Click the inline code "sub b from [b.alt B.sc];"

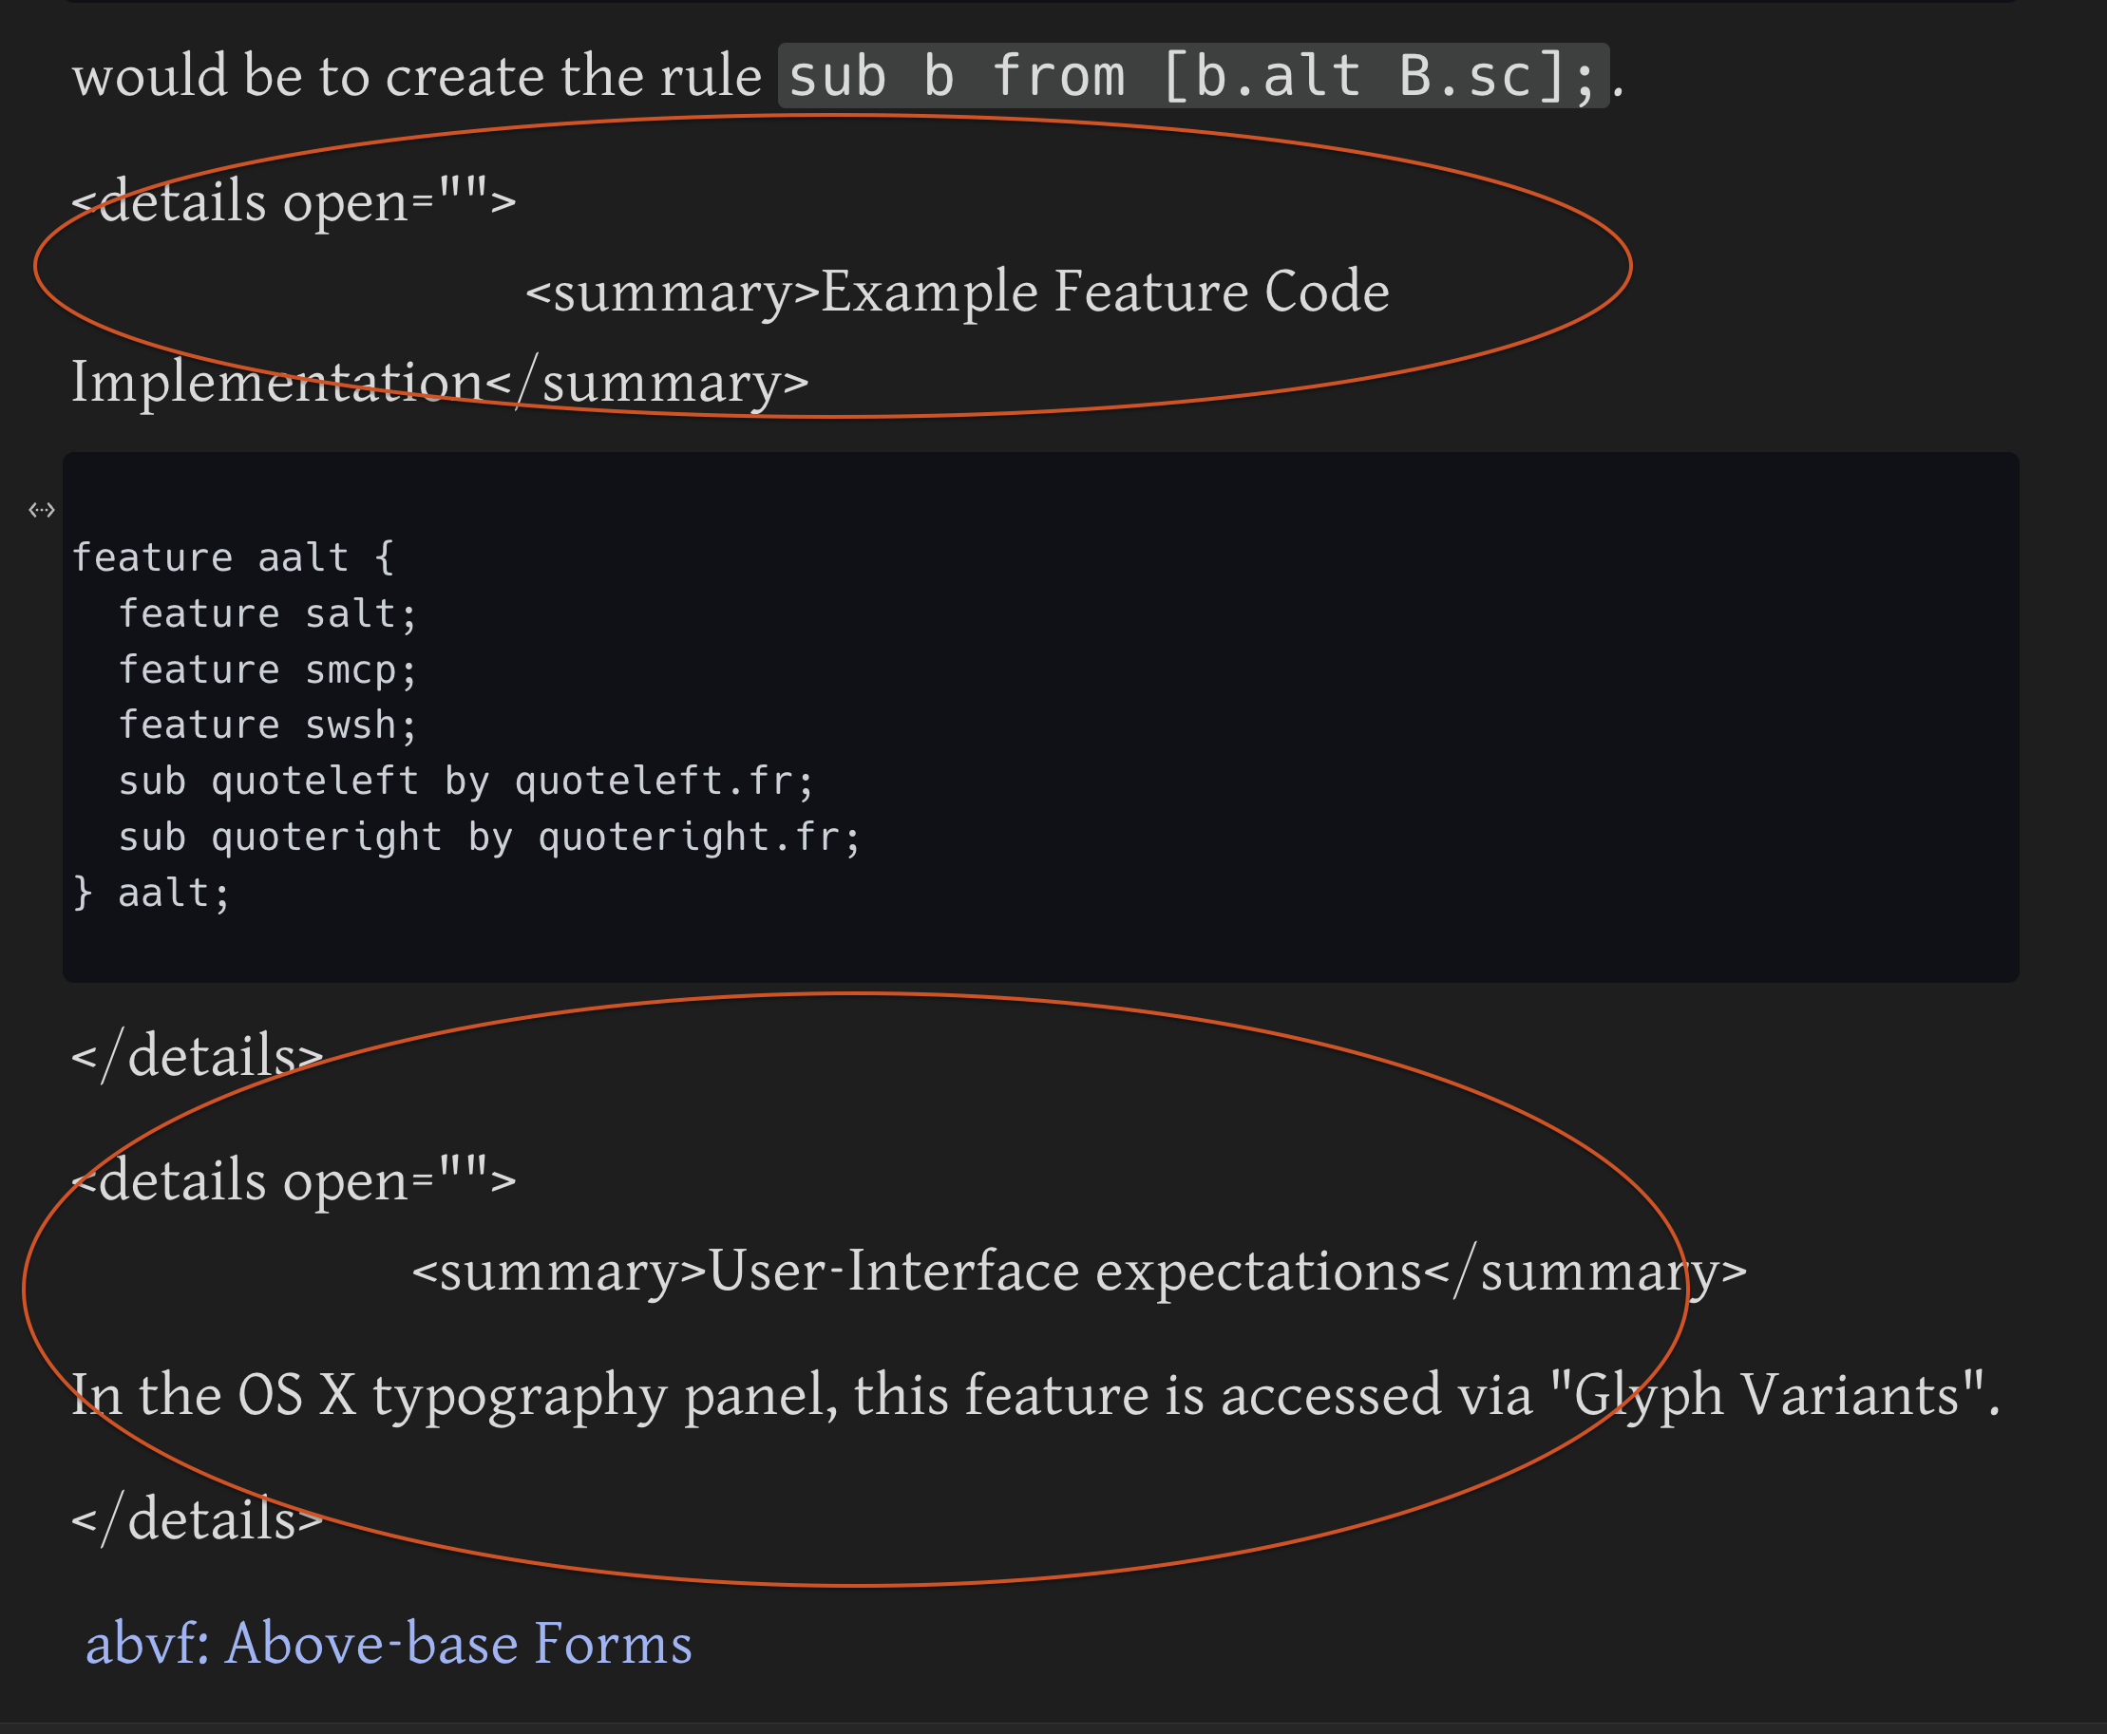(1193, 76)
